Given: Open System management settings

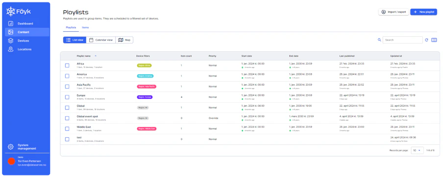Looking at the screenshot, I should coord(26,147).
